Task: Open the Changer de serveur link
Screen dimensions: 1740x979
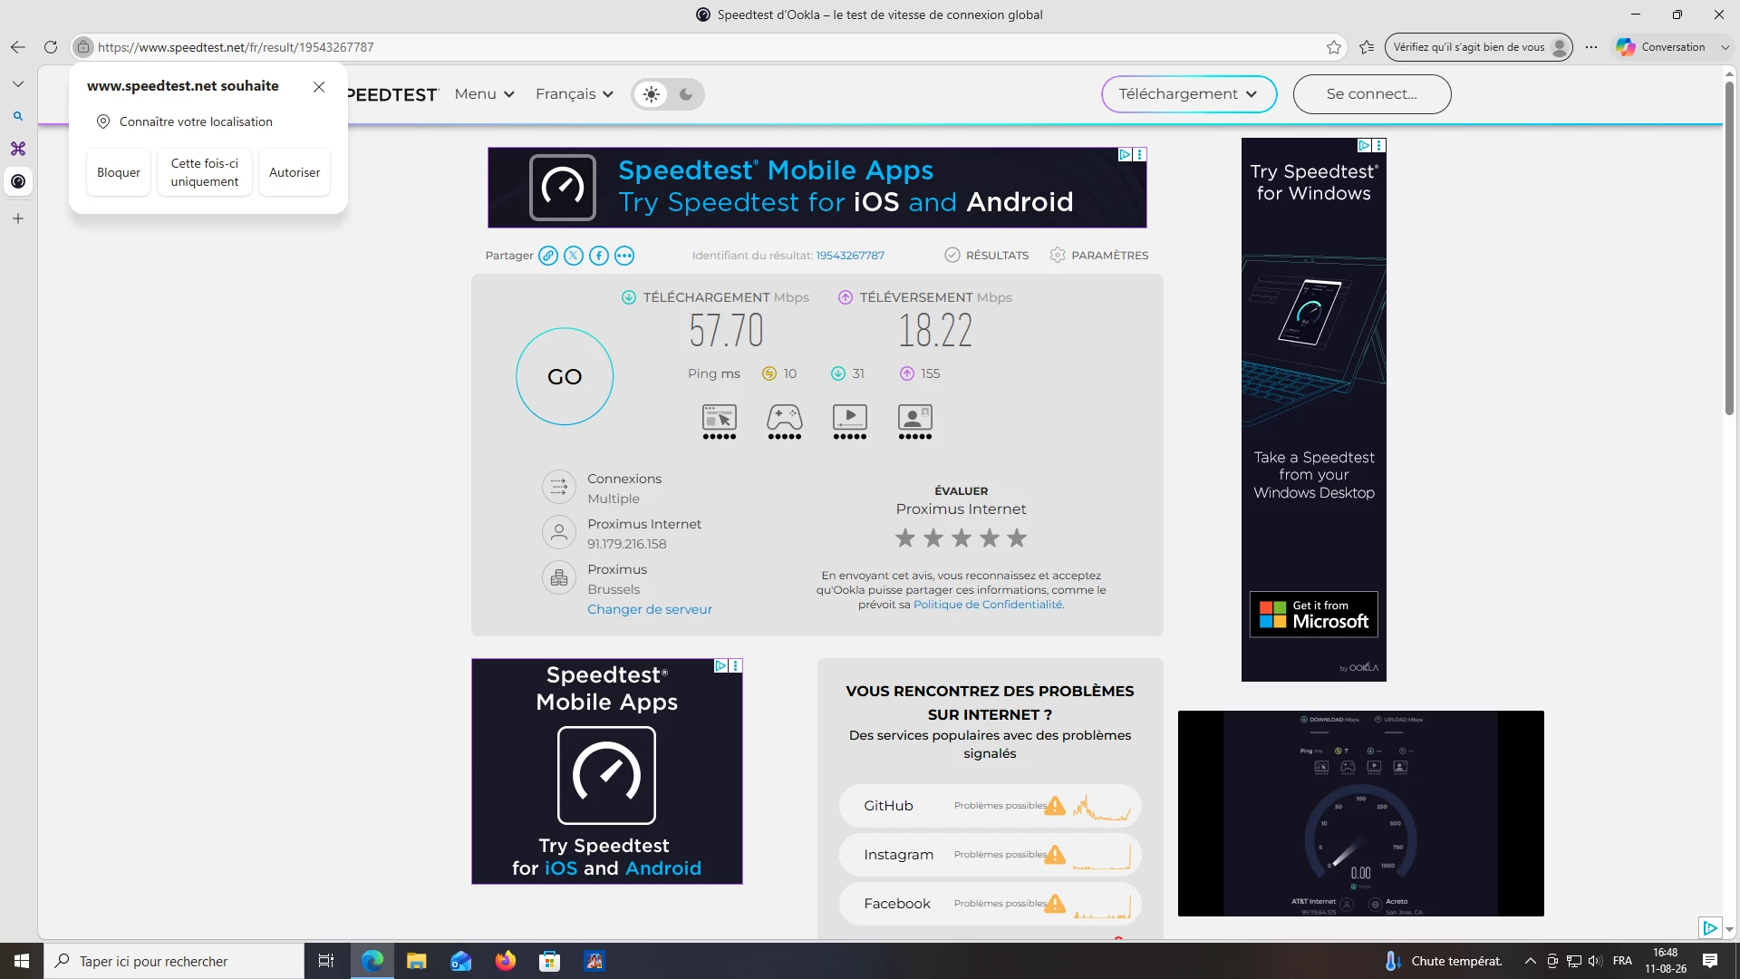Action: (x=650, y=609)
